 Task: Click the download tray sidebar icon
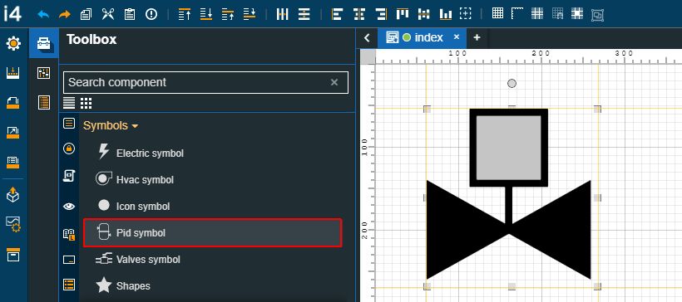click(x=13, y=72)
